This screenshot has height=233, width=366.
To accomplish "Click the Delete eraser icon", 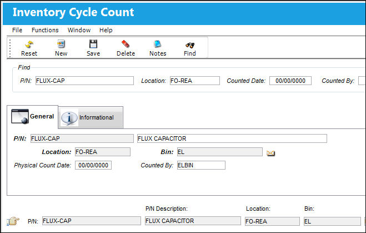I will coord(126,44).
